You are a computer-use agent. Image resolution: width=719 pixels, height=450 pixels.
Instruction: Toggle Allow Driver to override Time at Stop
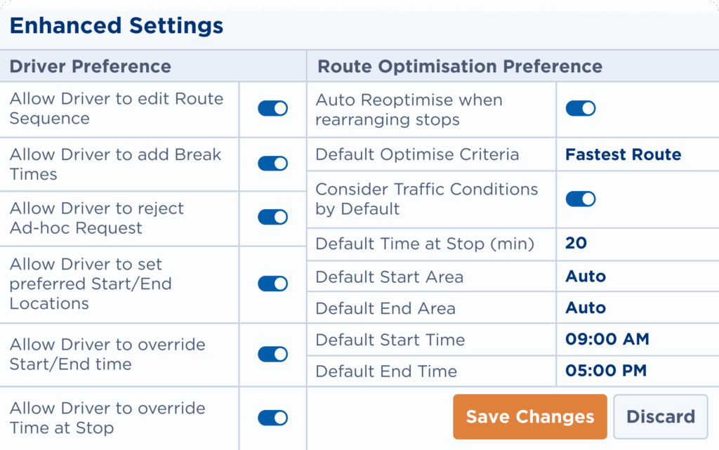tap(272, 418)
